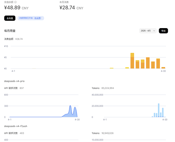Click the tallest bar in deepseek-v4-pro Tokens chart

[158, 110]
